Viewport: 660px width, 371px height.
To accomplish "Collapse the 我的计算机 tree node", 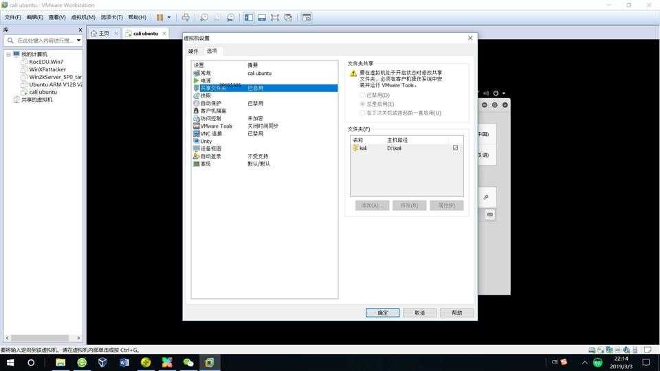I will point(8,55).
